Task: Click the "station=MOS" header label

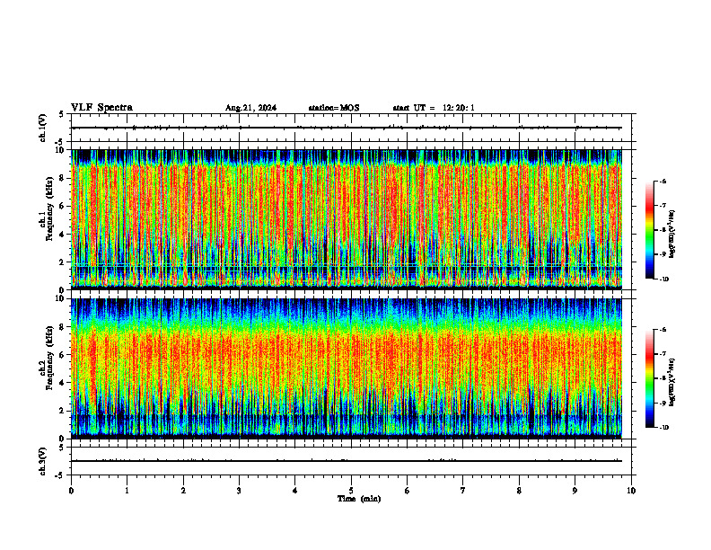Action: [x=334, y=108]
